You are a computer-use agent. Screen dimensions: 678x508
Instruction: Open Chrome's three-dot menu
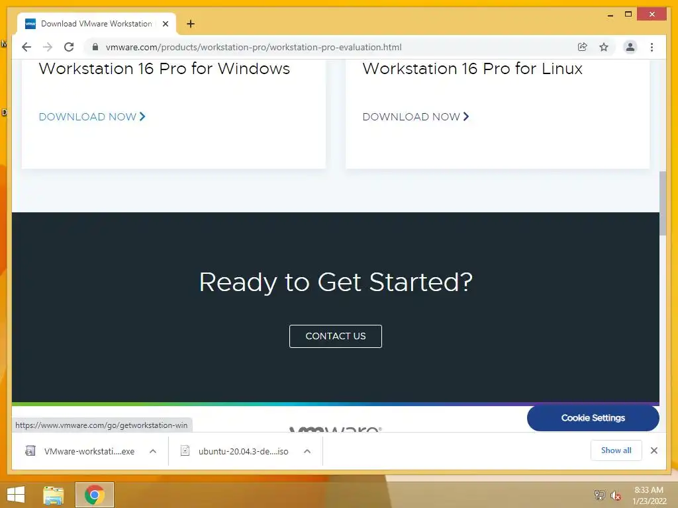pos(652,47)
